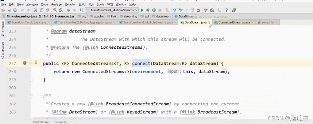Open the VCS menu
This screenshot has width=313, height=124.
coord(110,4)
